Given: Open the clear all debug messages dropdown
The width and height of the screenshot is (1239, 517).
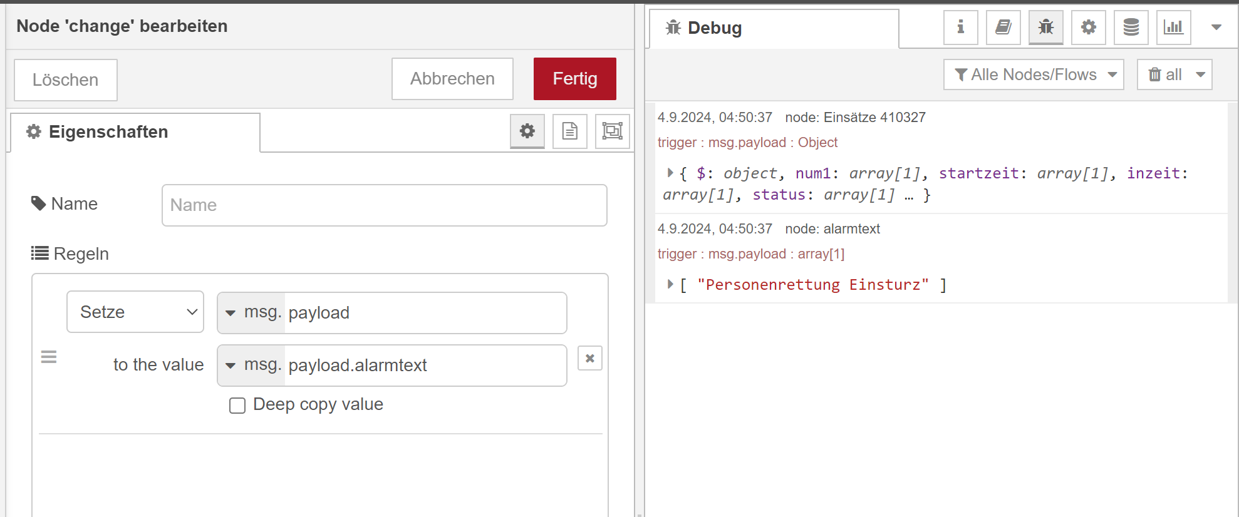Looking at the screenshot, I should pyautogui.click(x=1174, y=74).
